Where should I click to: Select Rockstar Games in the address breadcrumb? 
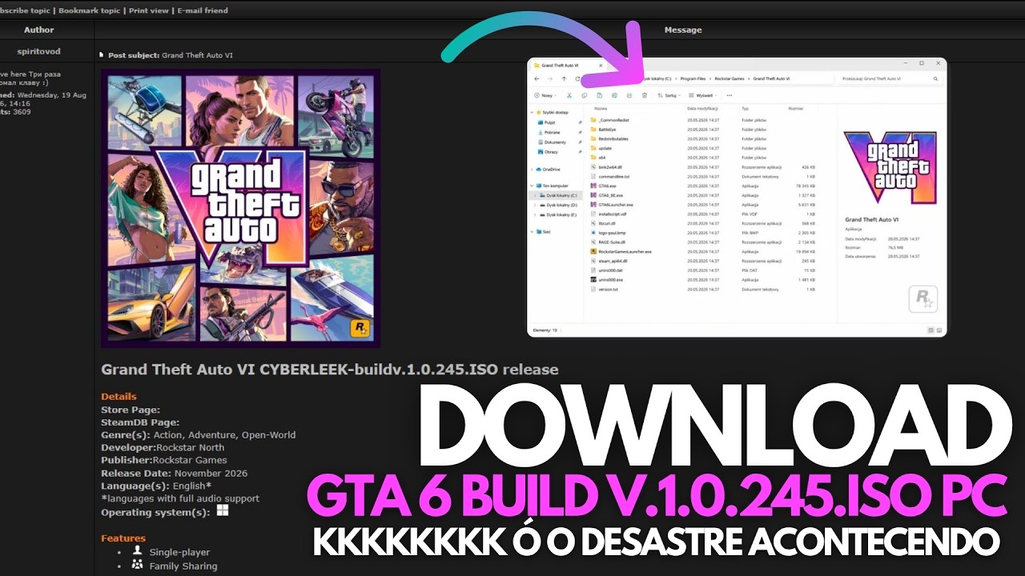[x=729, y=79]
